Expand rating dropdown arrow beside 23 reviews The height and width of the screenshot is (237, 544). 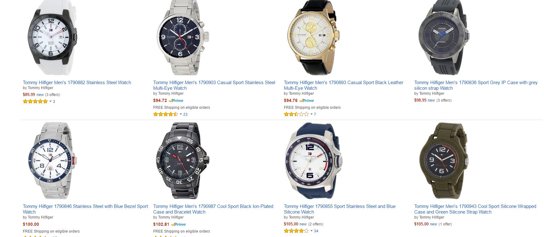(181, 114)
